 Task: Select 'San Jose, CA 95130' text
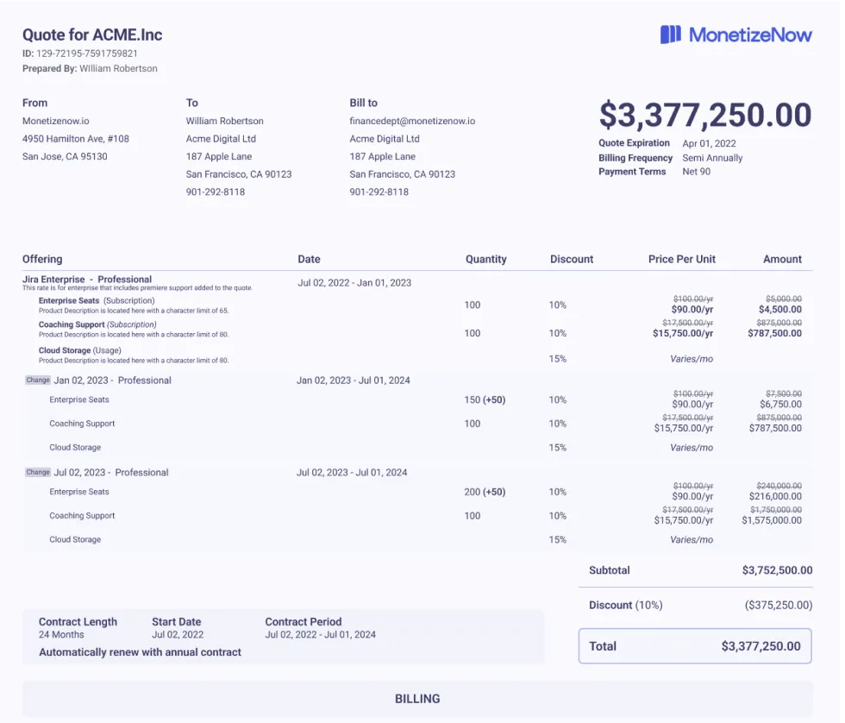pyautogui.click(x=65, y=156)
